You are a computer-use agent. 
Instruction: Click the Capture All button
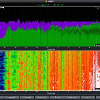(x=12, y=97)
